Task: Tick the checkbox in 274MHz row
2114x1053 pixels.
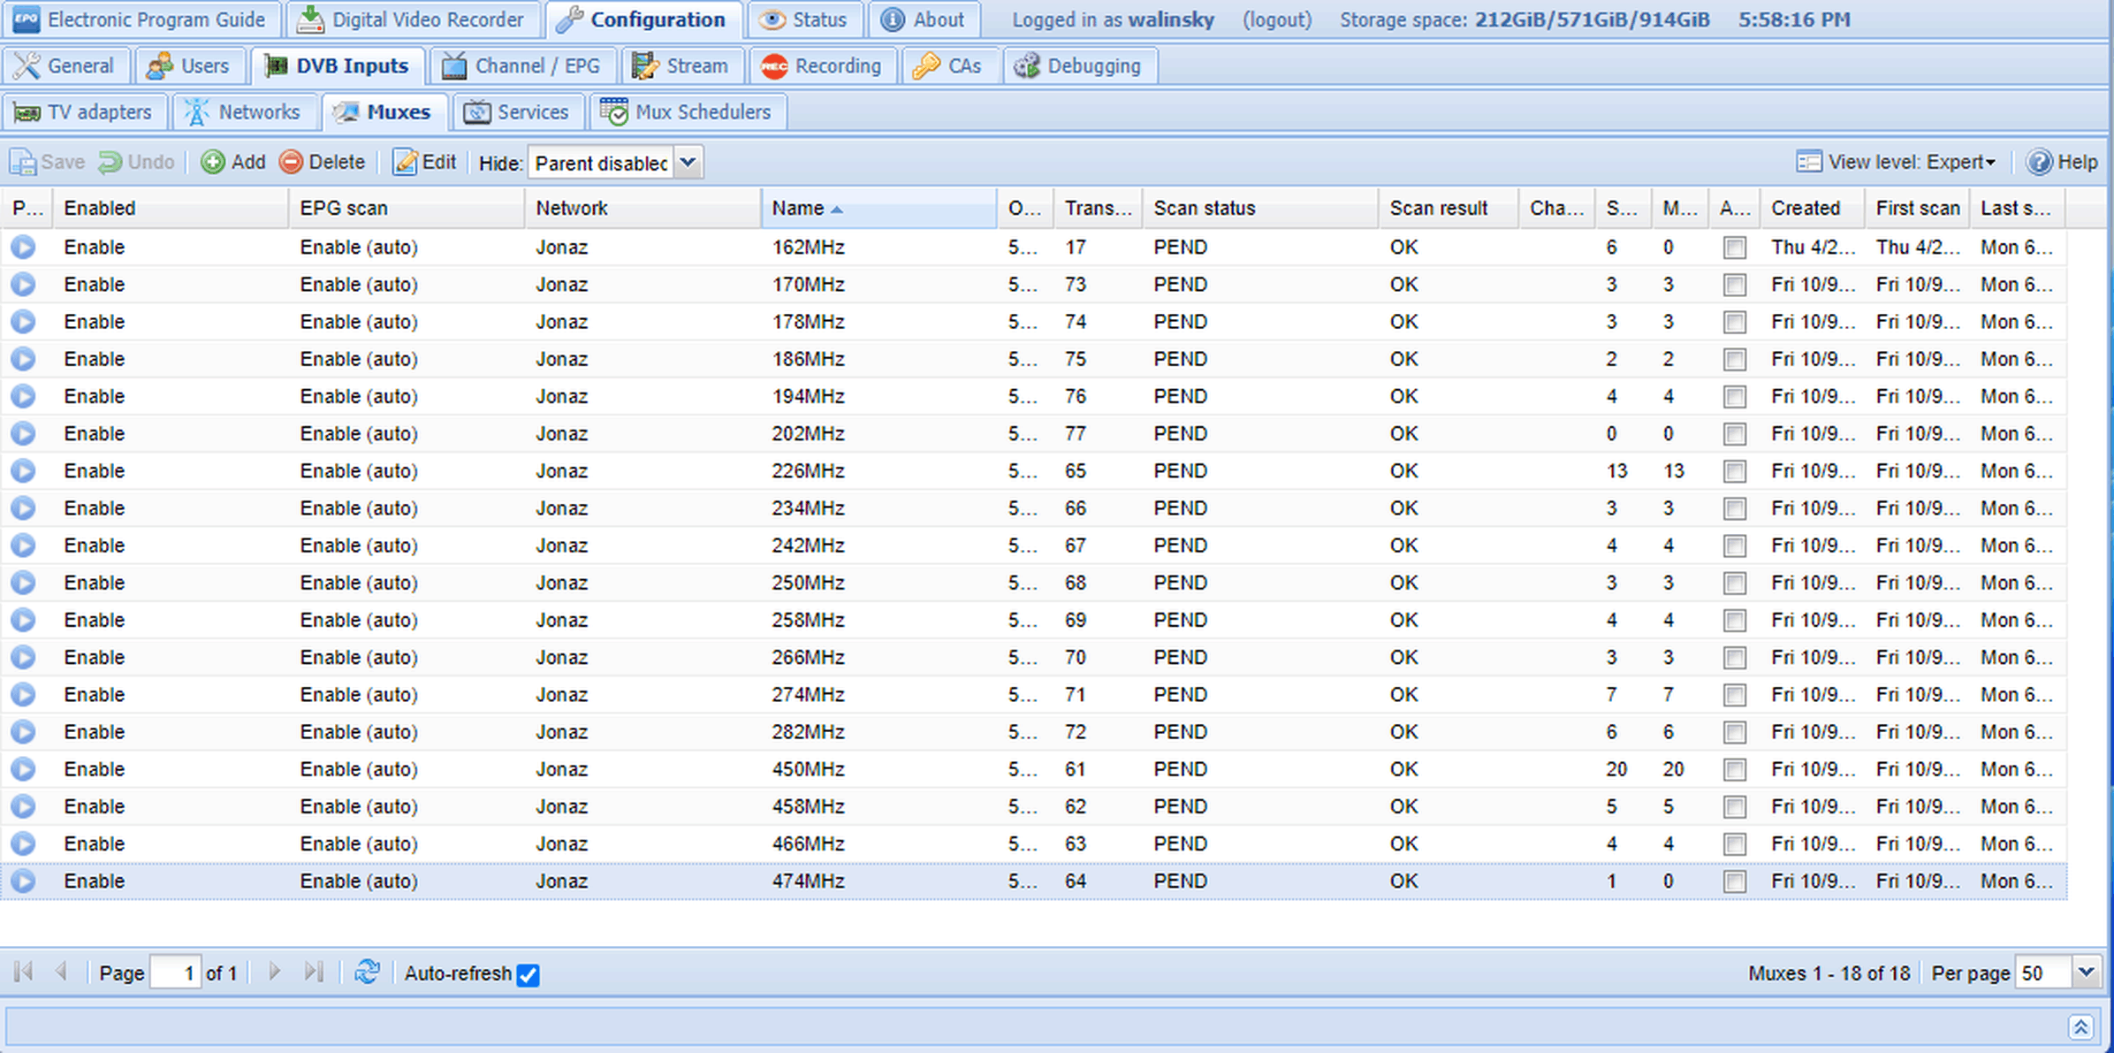Action: click(1735, 695)
